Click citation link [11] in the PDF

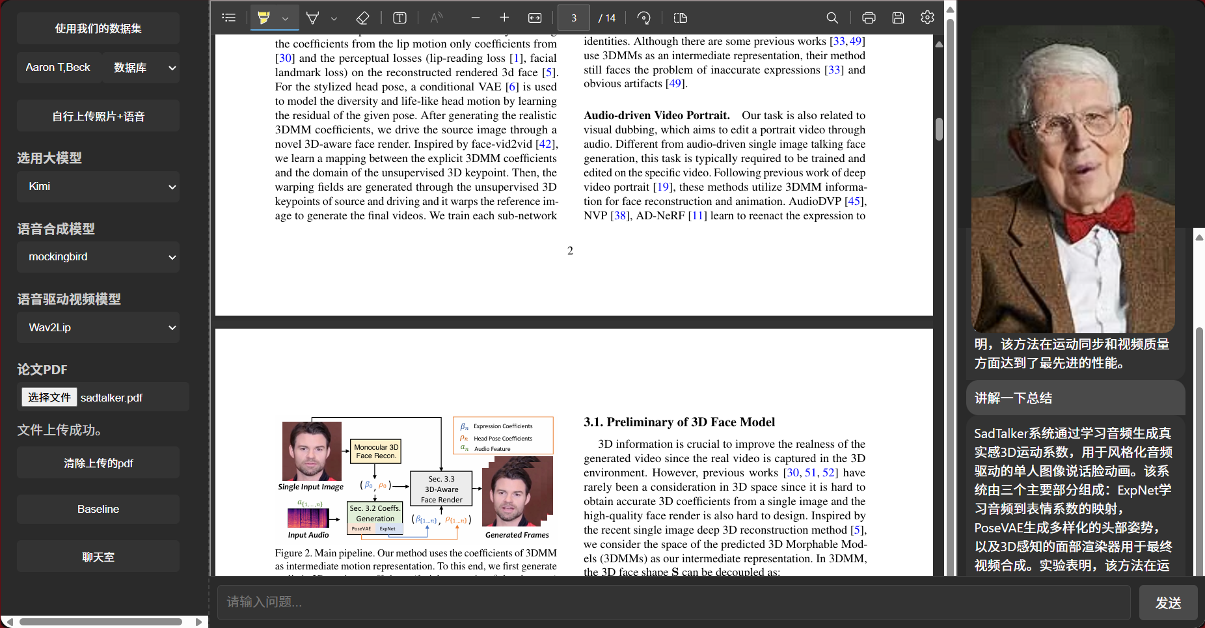(x=697, y=215)
